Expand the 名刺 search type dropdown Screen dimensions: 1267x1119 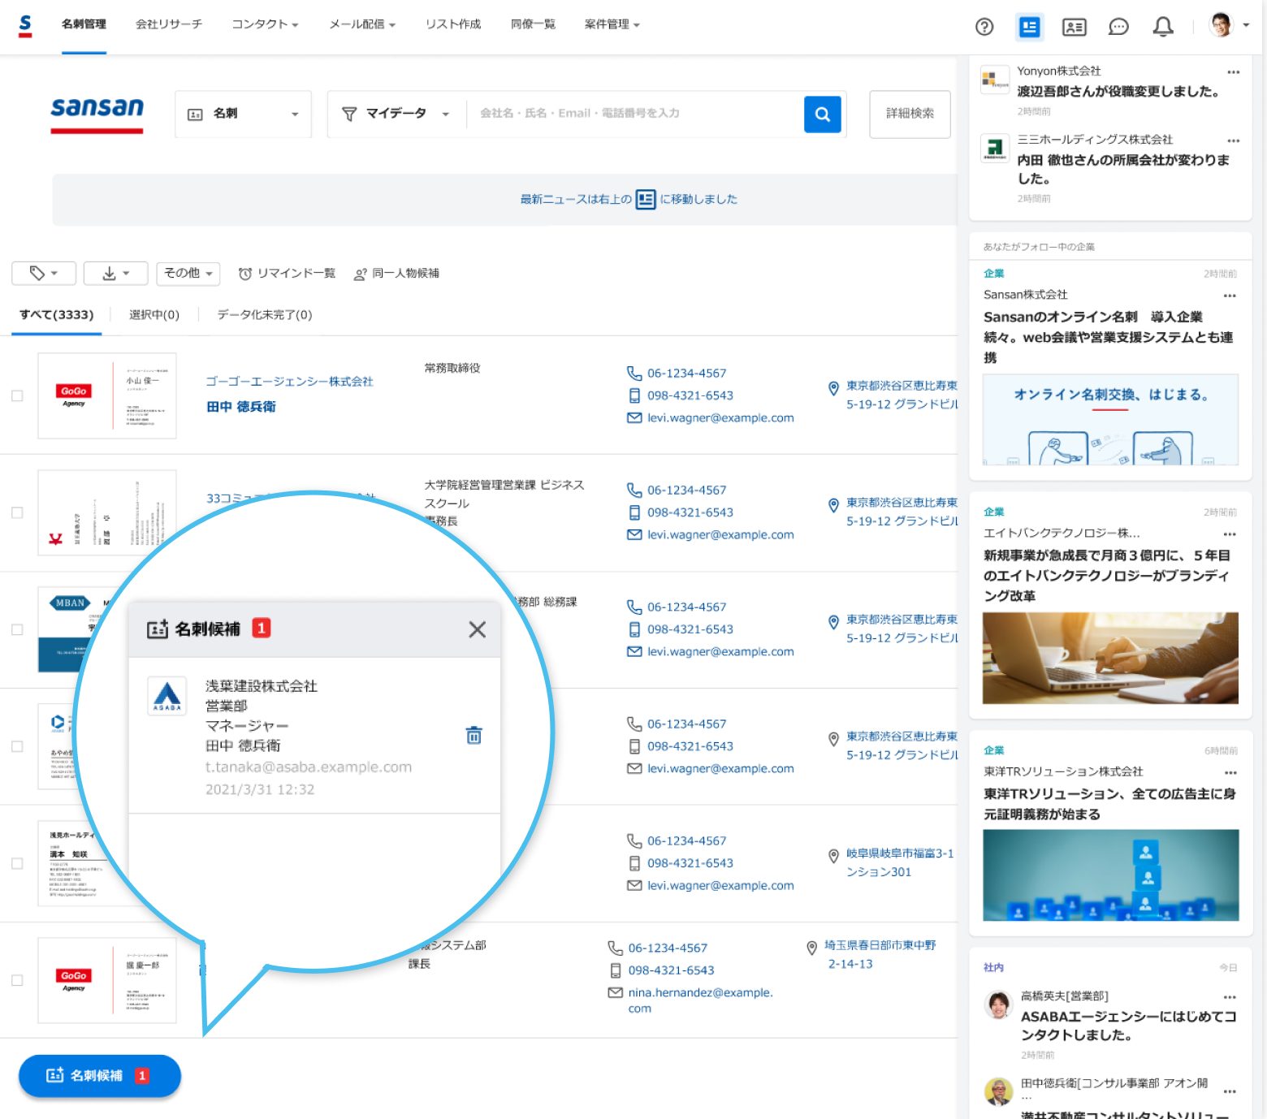244,114
